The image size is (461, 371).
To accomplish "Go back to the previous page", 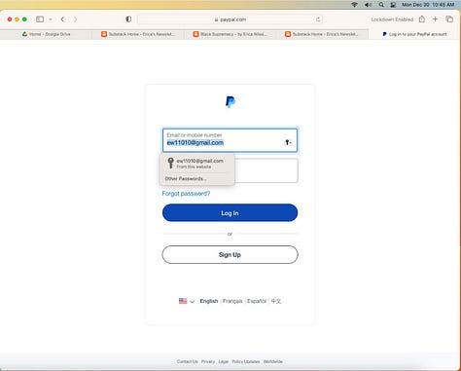I will (62, 19).
